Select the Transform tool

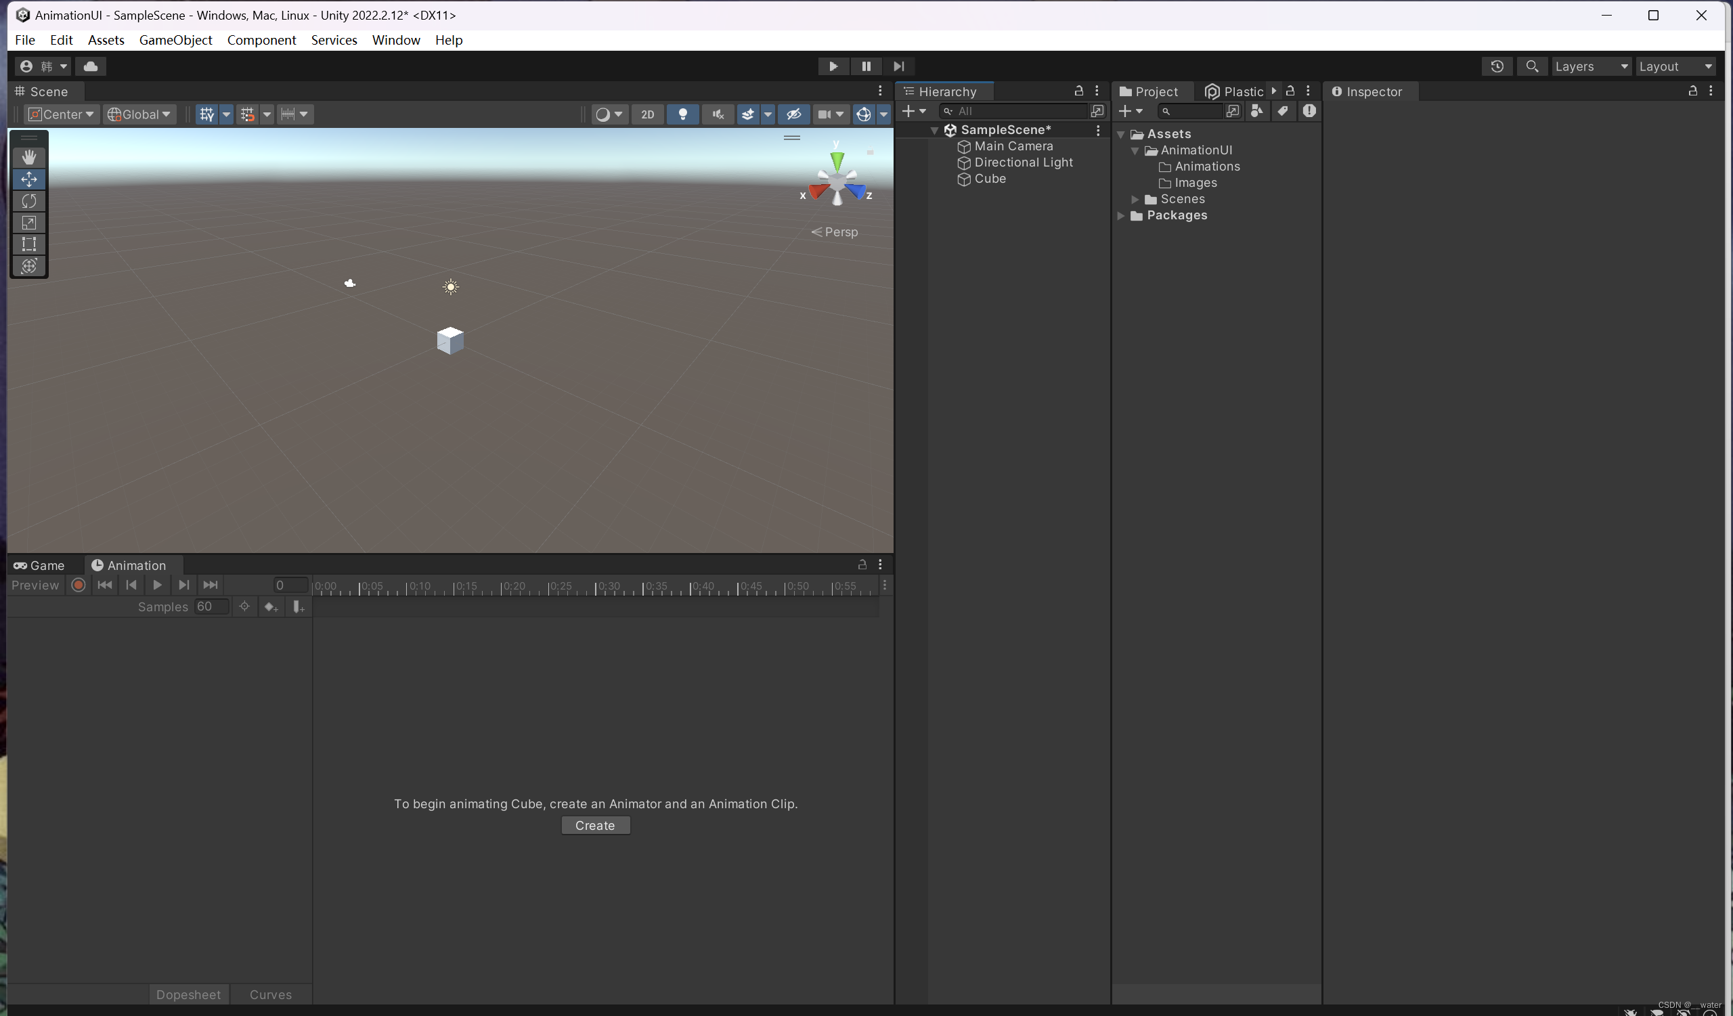click(29, 266)
